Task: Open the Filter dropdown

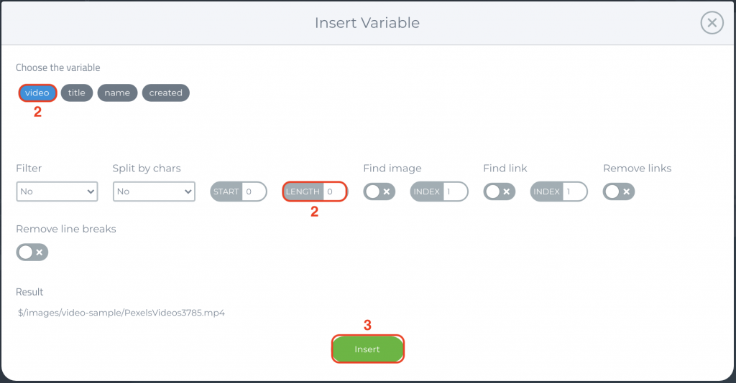Action: 57,191
